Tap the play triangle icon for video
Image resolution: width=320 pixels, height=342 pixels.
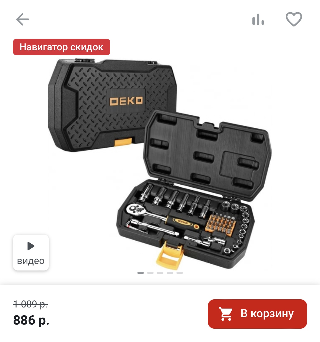click(31, 246)
